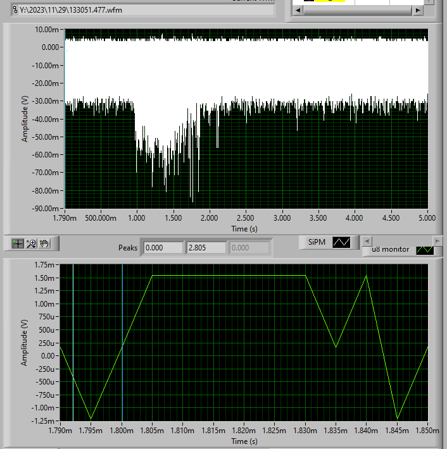Viewport: 447px width, 449px height.
Task: Click the legend scroll right arrow above u8 monitor
Action: [x=437, y=241]
